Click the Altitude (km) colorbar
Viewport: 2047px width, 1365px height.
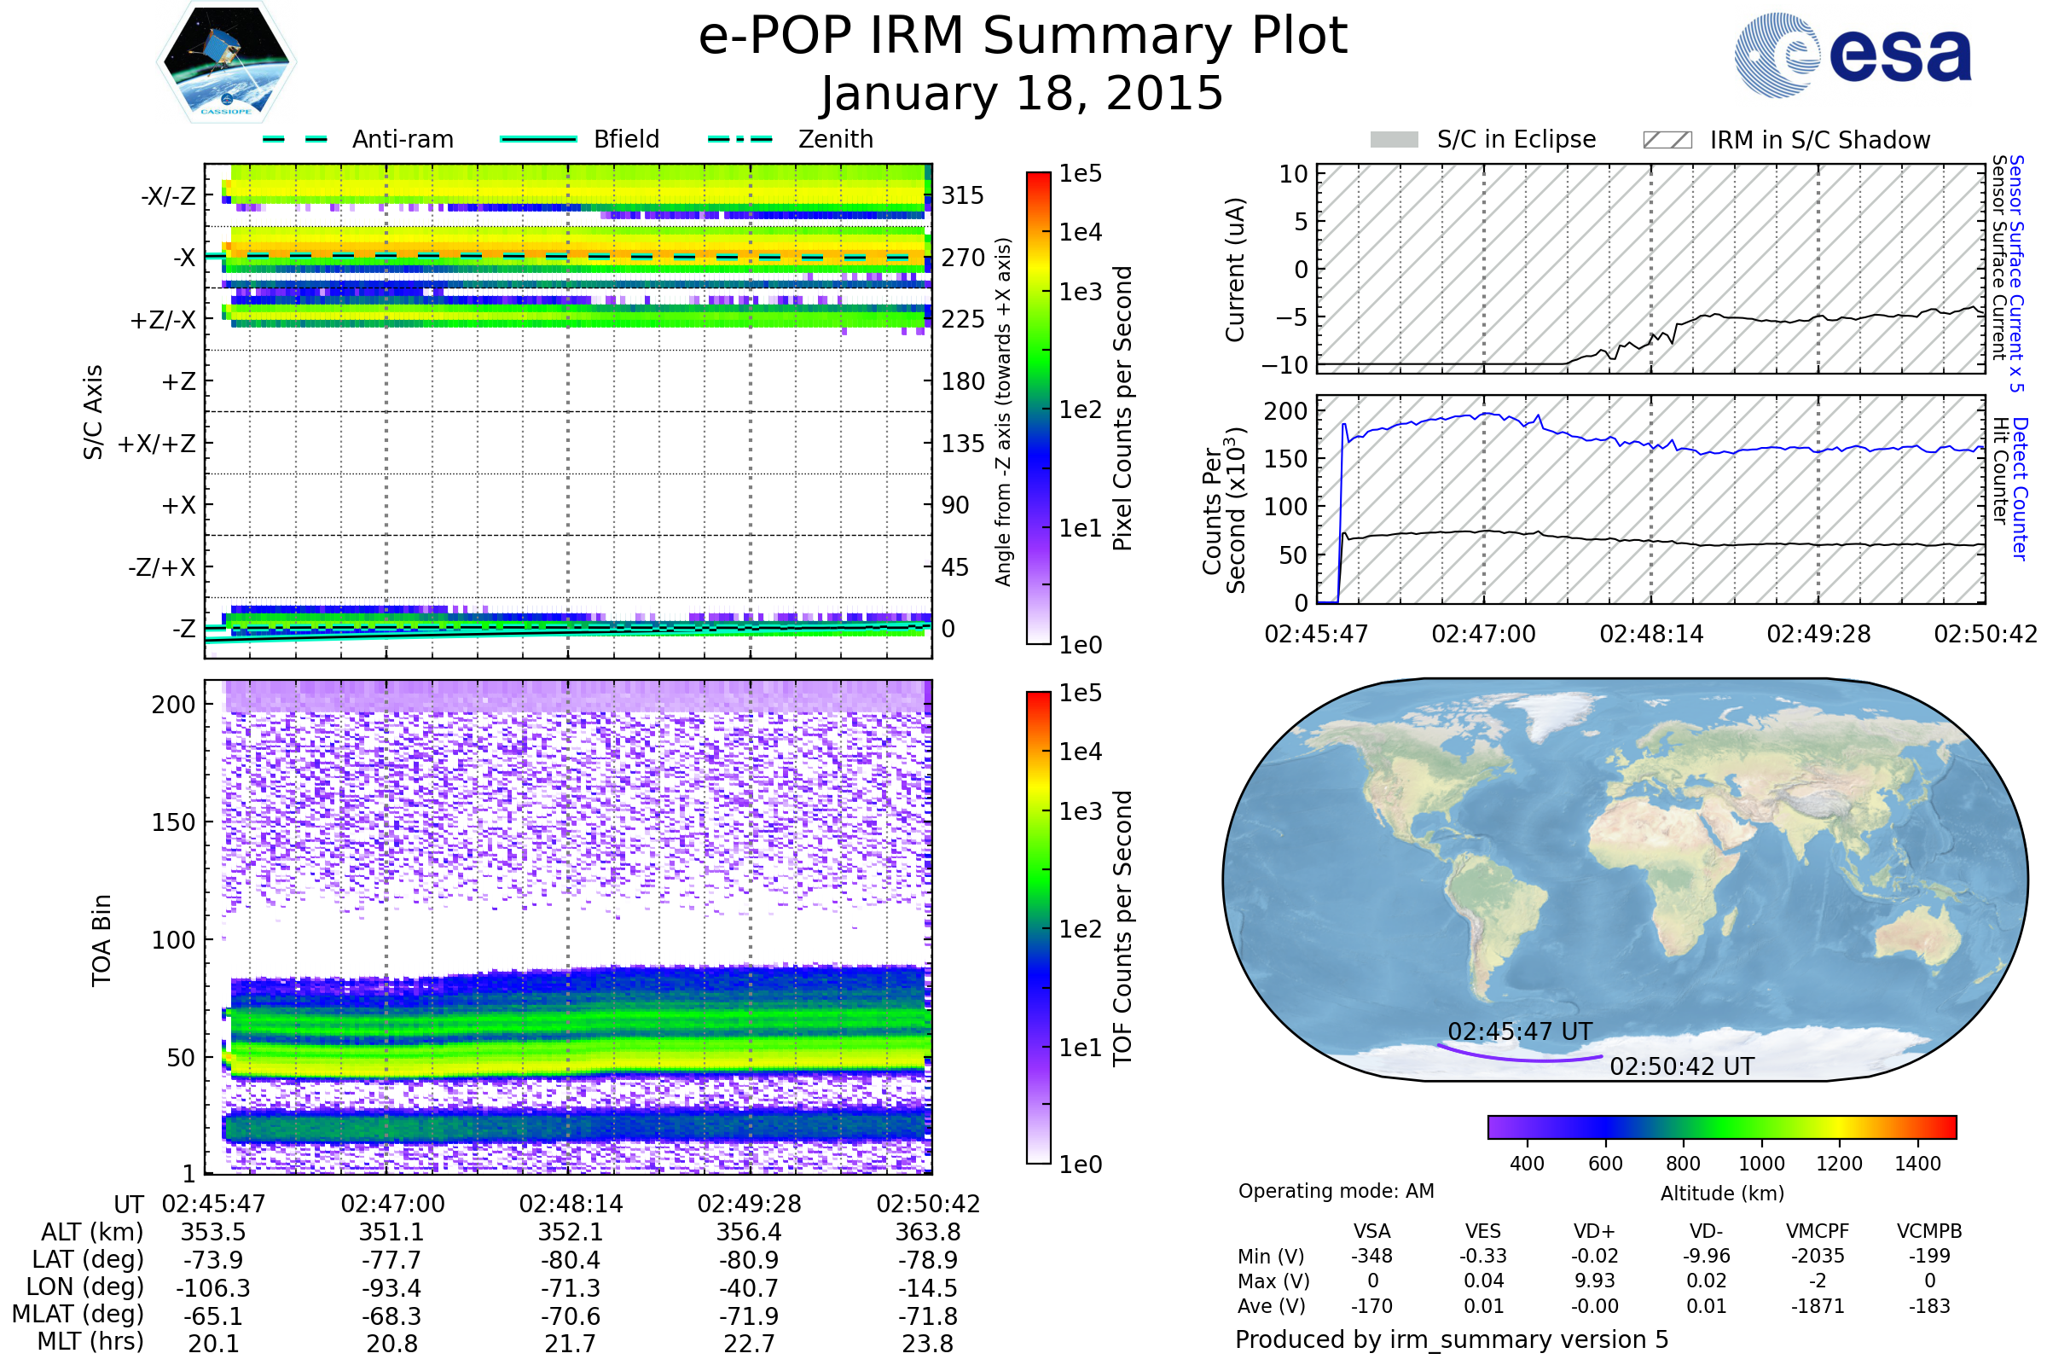1721,1127
